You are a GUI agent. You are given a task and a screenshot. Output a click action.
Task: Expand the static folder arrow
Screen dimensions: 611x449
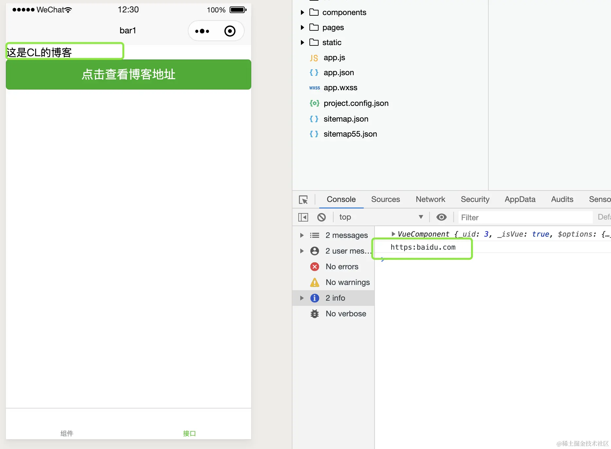(302, 42)
